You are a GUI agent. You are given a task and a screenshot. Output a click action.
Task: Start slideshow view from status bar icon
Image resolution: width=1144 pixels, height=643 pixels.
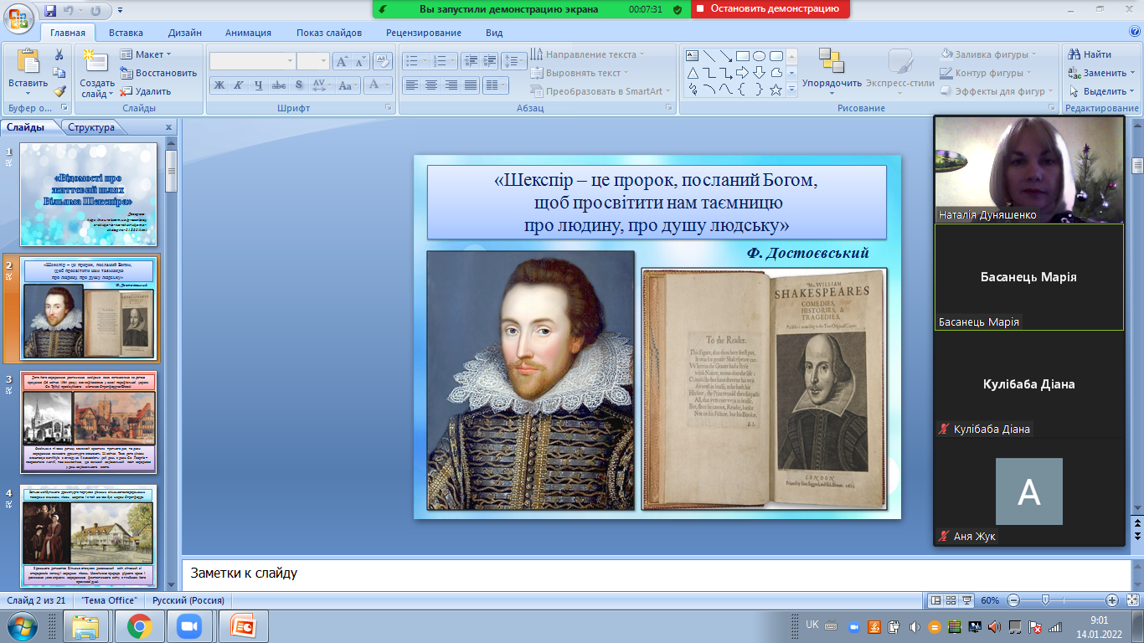tap(967, 600)
